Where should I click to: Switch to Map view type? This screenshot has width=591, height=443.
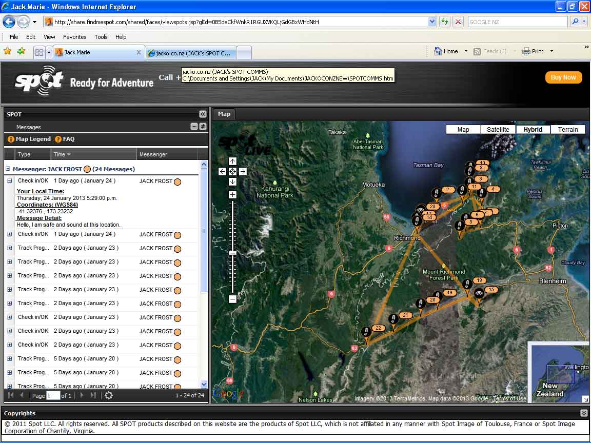pos(463,130)
